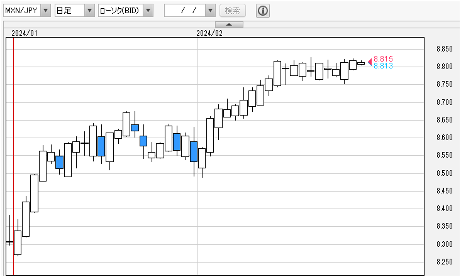
Task: Click the 8.250 price axis label
Action: click(444, 262)
